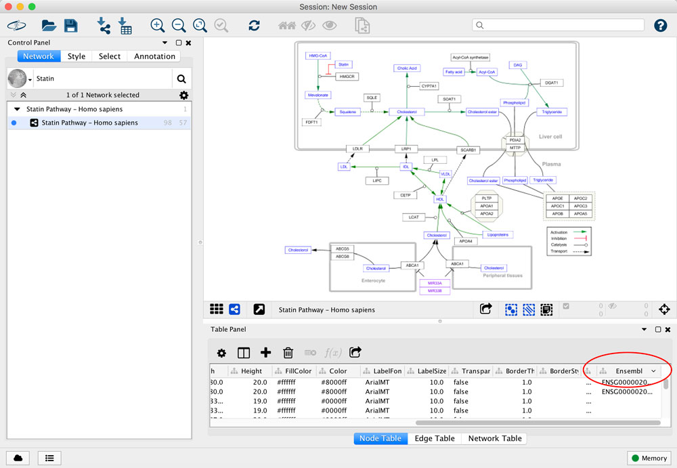Import network from file icon
Viewport: 677px width, 468px height.
pyautogui.click(x=104, y=26)
